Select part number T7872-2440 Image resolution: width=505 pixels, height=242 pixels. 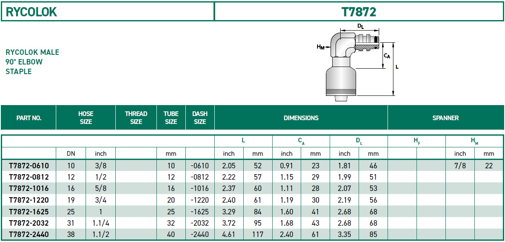click(29, 234)
